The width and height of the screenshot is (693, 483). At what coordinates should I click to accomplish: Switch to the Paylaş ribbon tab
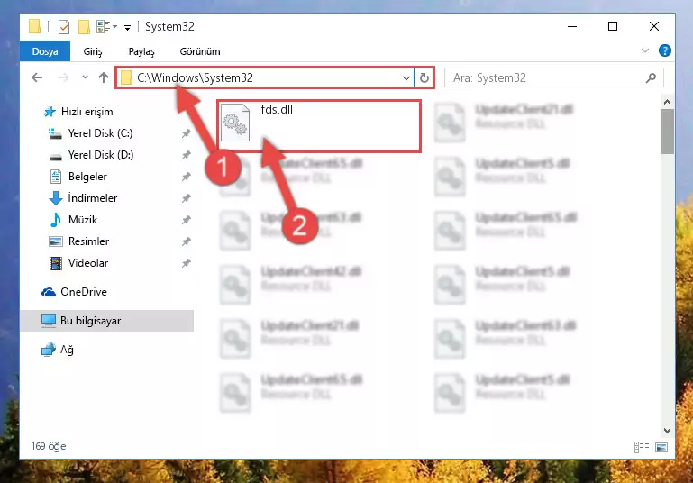click(x=141, y=51)
